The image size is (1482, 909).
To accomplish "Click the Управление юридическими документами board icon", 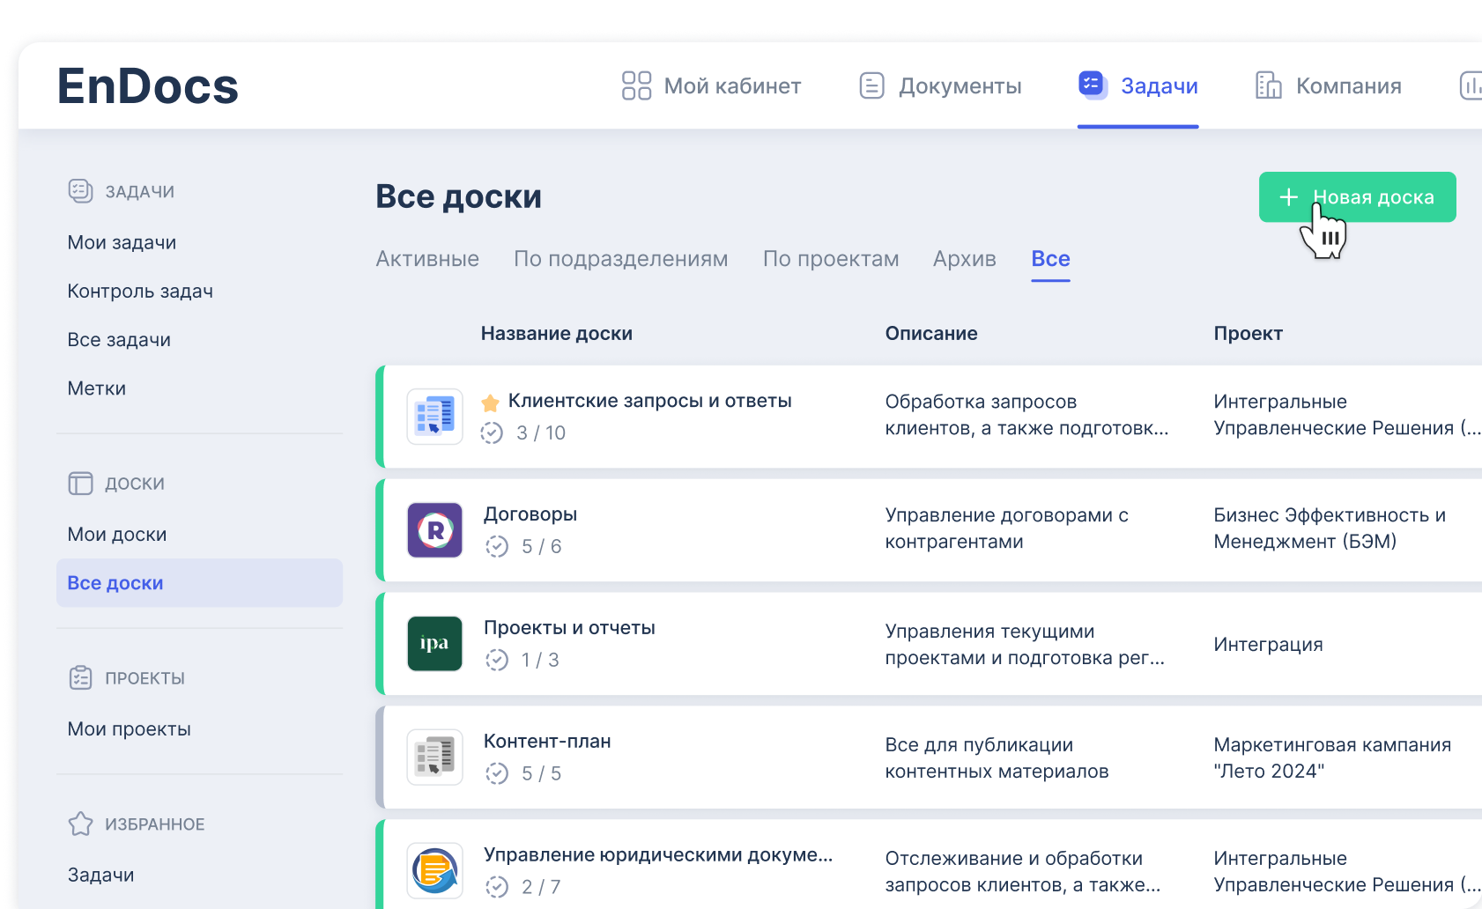I will pos(434,870).
